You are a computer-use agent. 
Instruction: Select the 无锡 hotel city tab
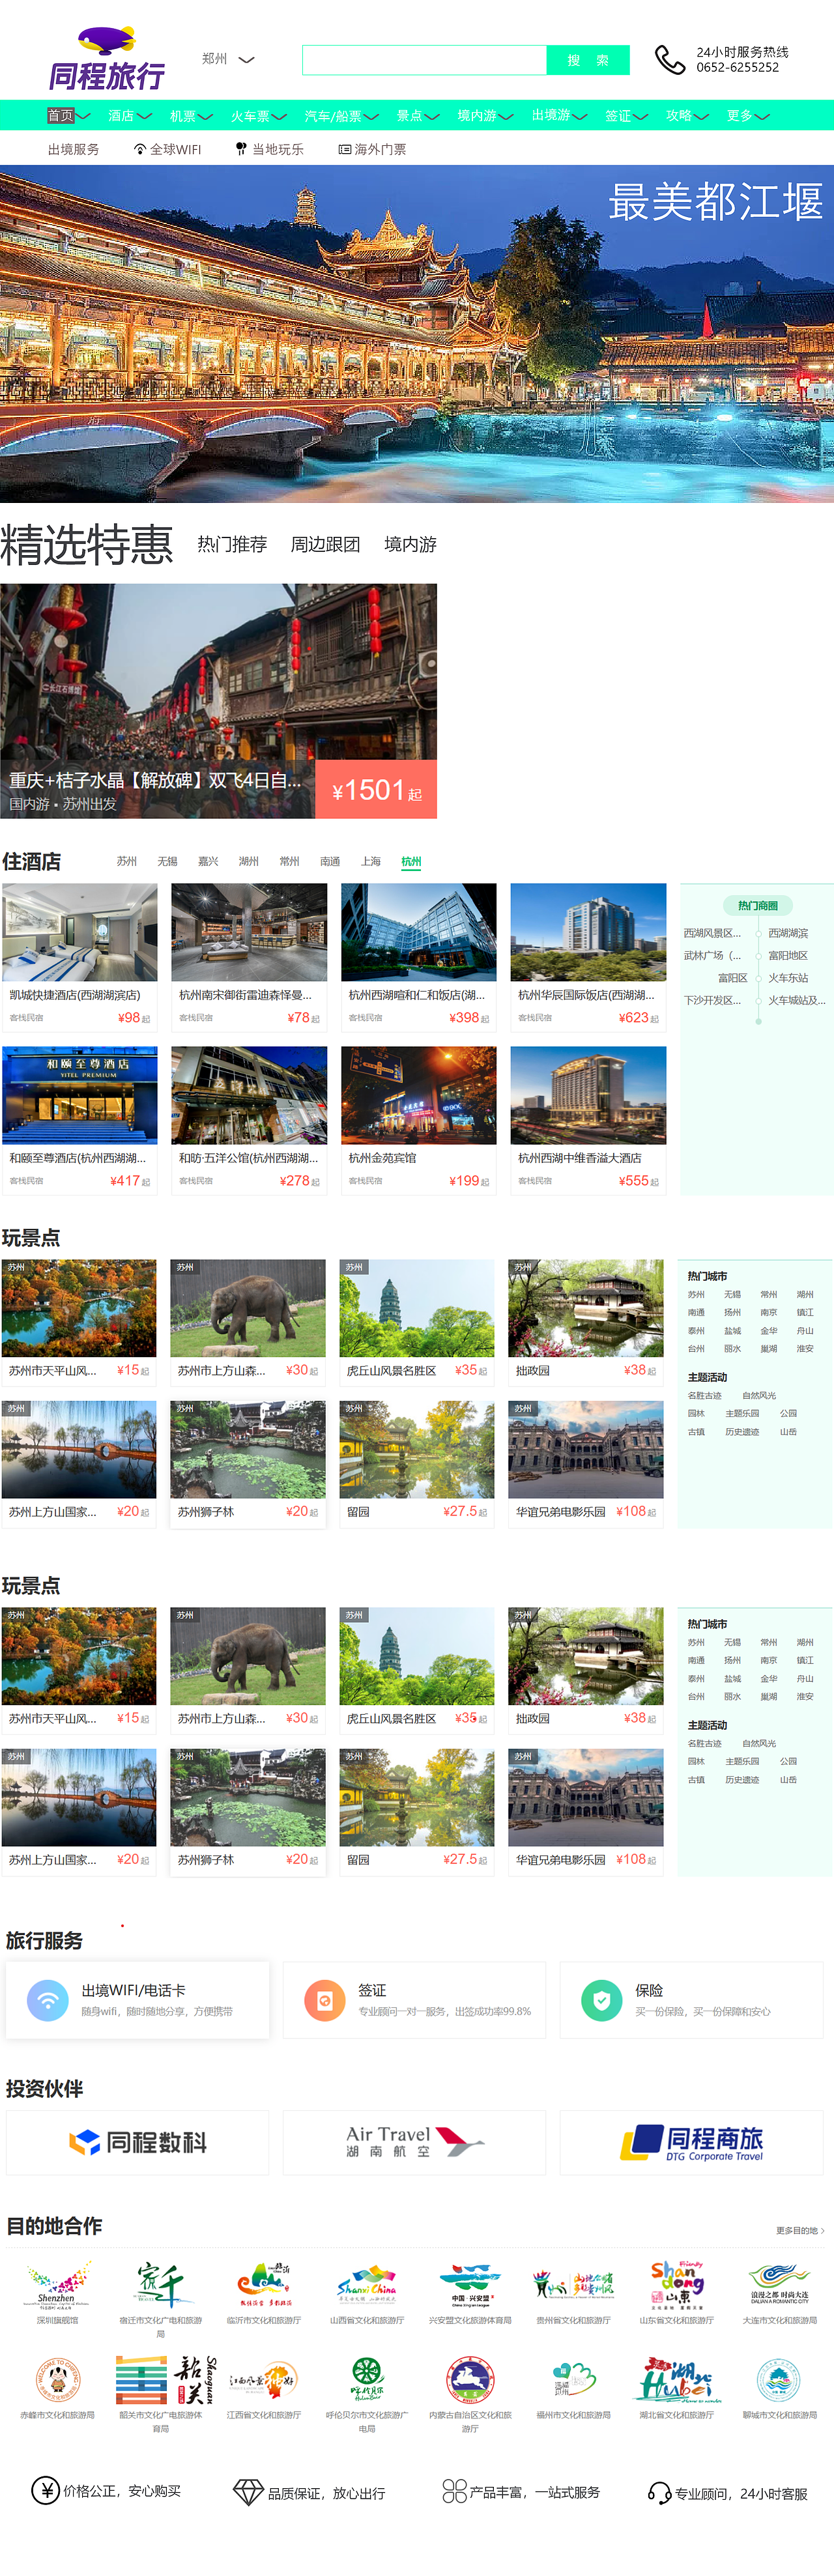[167, 861]
